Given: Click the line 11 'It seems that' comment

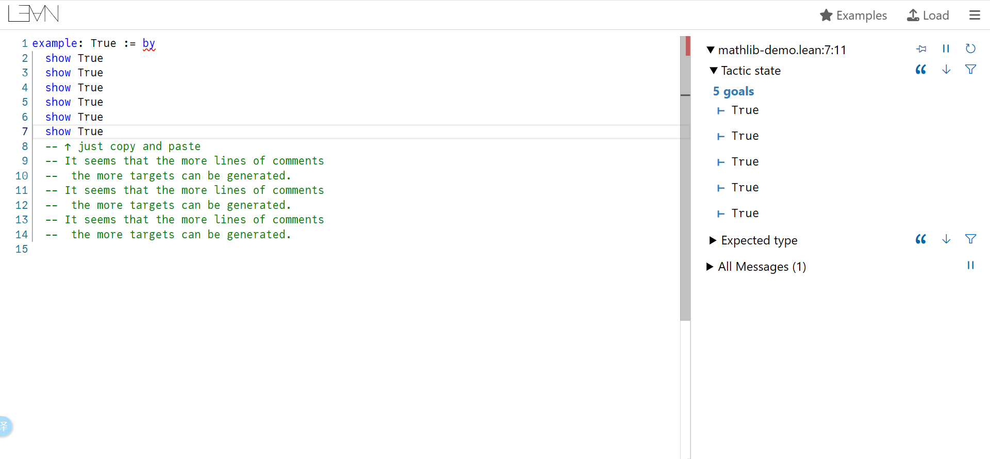Looking at the screenshot, I should (x=185, y=190).
